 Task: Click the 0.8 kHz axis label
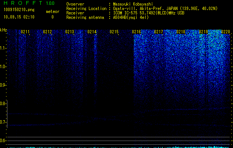click(x=3, y=104)
